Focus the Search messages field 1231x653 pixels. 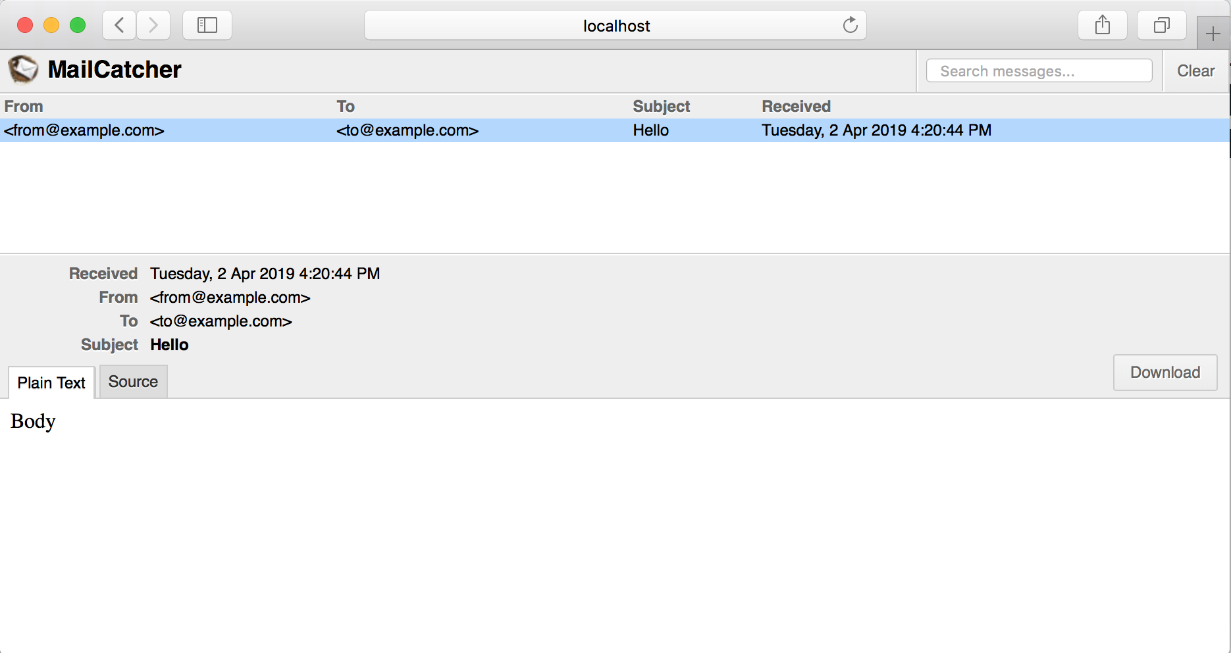point(1039,71)
